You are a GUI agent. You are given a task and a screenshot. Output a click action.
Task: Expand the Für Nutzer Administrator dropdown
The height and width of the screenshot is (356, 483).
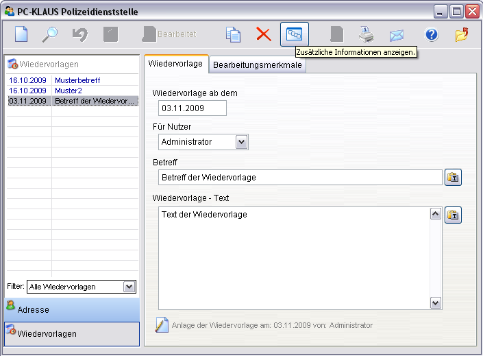(x=240, y=142)
